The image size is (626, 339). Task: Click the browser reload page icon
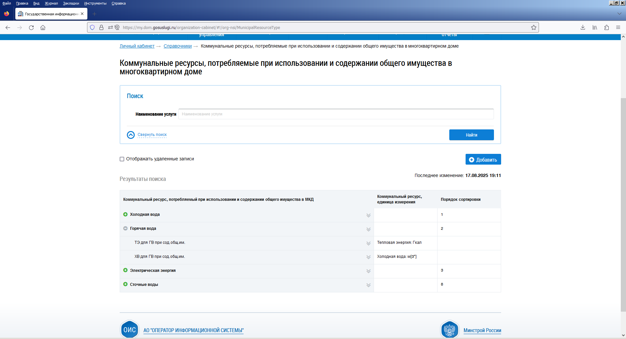(31, 28)
